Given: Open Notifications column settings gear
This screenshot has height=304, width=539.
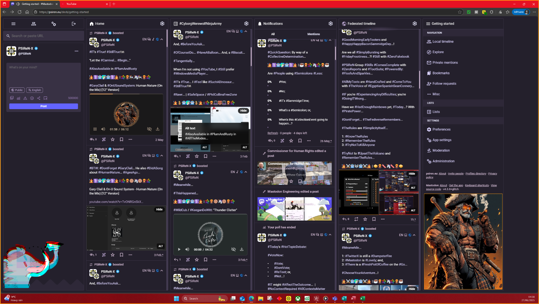Looking at the screenshot, I should point(330,24).
